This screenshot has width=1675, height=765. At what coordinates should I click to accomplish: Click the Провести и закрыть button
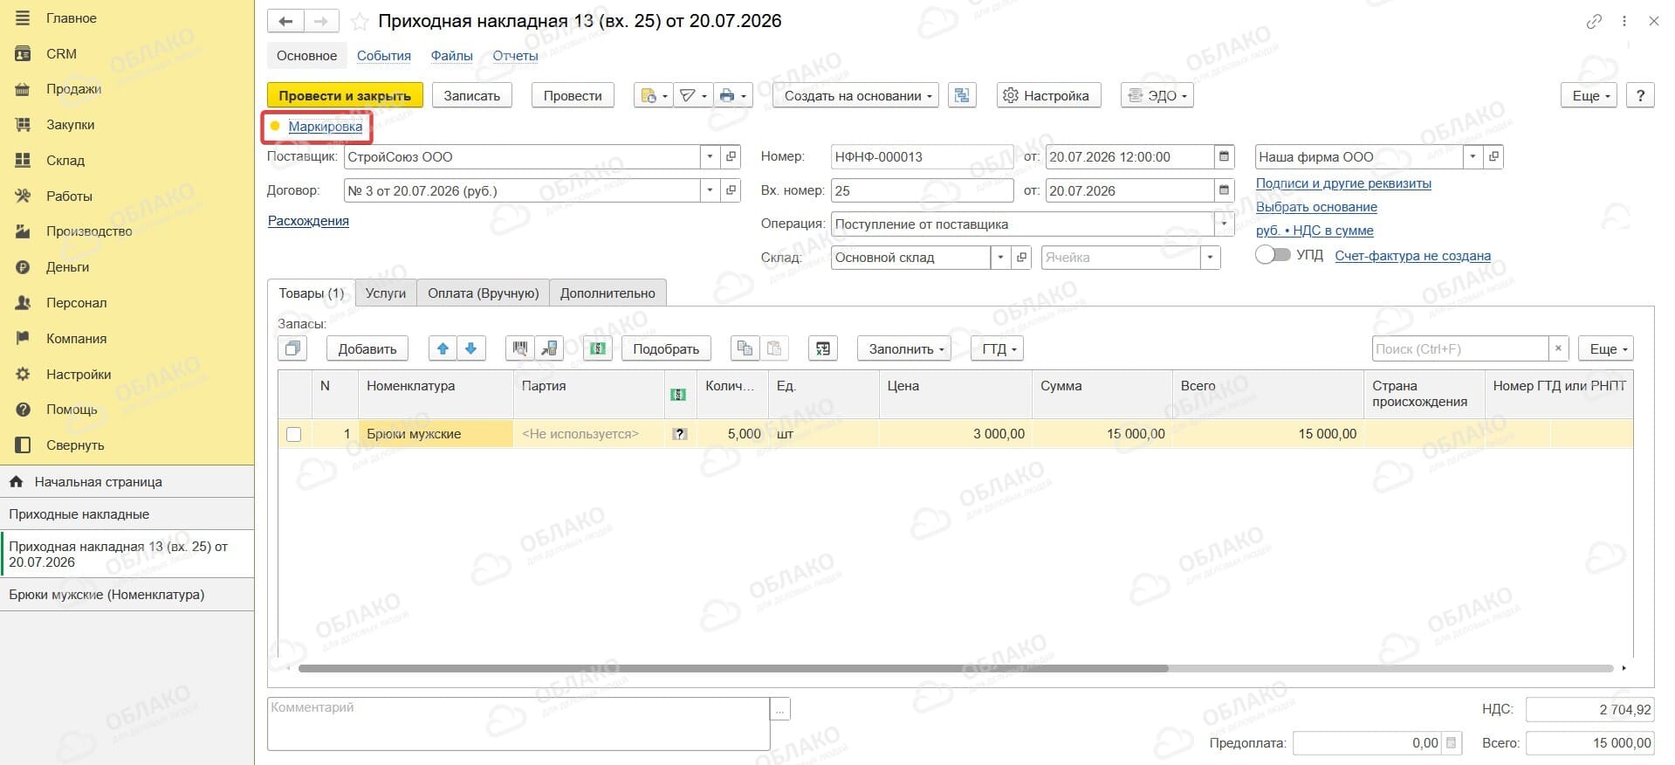click(x=345, y=95)
